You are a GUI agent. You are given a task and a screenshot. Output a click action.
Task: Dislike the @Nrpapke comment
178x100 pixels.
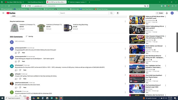click(x=20, y=79)
